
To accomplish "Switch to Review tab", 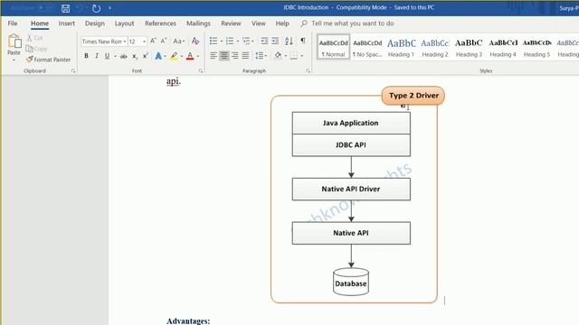I will (x=231, y=23).
